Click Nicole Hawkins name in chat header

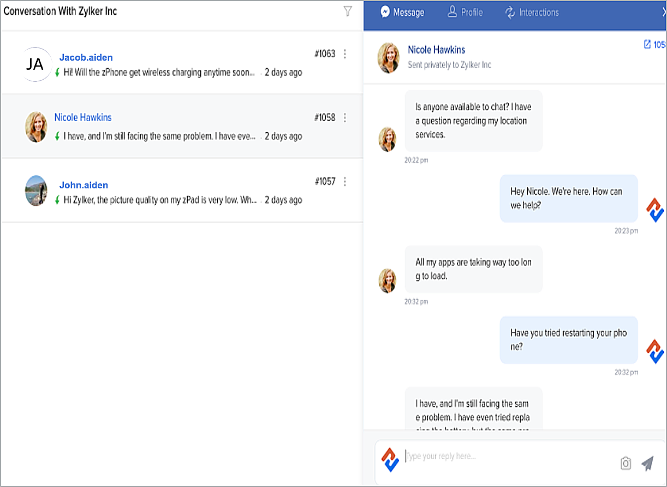pyautogui.click(x=437, y=50)
